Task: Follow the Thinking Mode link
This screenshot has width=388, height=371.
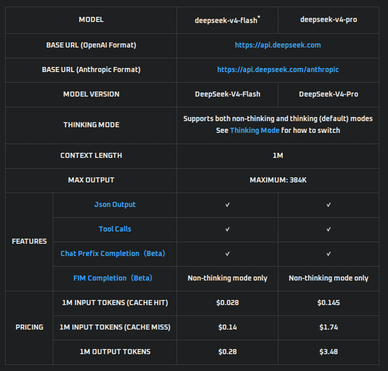Action: (255, 130)
